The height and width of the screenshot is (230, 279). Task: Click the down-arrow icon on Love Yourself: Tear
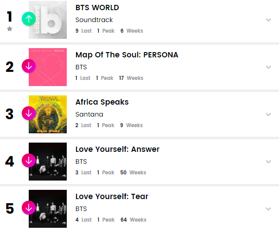click(29, 208)
